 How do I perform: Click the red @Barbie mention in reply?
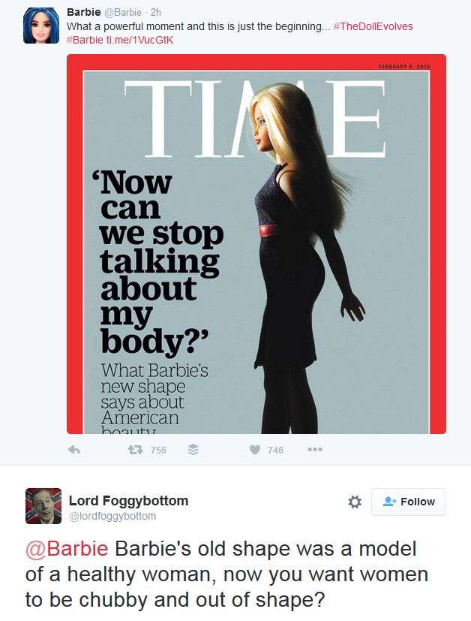(67, 549)
